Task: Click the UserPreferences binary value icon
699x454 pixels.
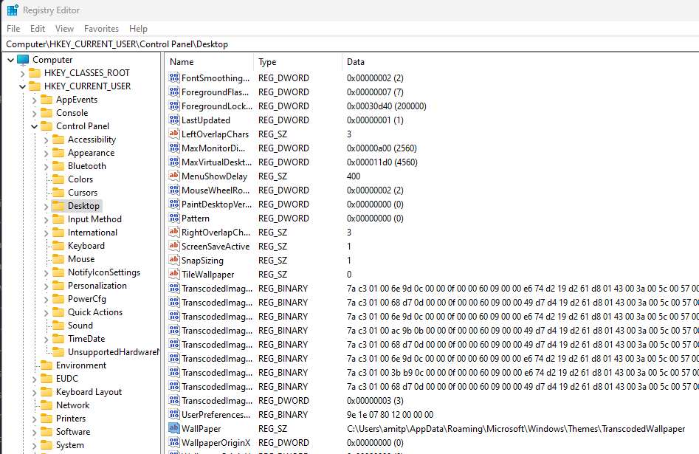Action: pyautogui.click(x=174, y=415)
